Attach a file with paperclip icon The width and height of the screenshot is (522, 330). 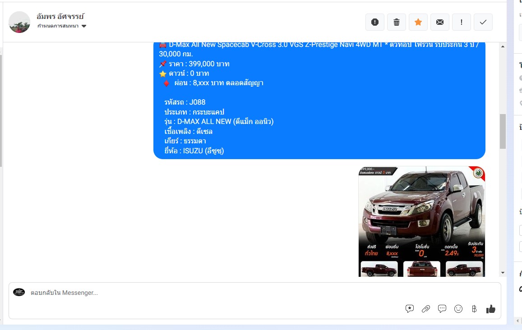[x=426, y=309]
